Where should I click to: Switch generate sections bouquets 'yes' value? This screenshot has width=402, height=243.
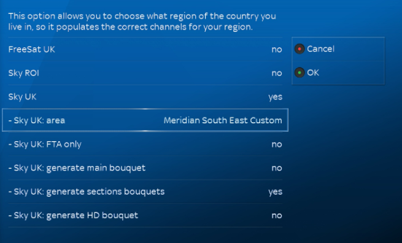276,192
